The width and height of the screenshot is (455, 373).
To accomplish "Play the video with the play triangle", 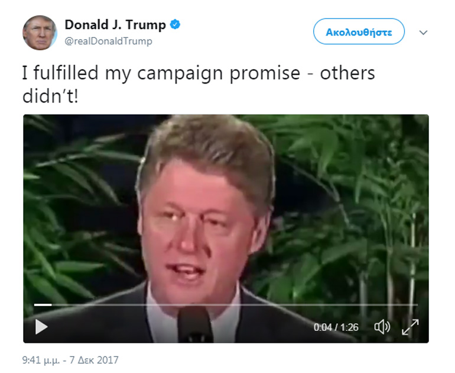I will tap(41, 327).
